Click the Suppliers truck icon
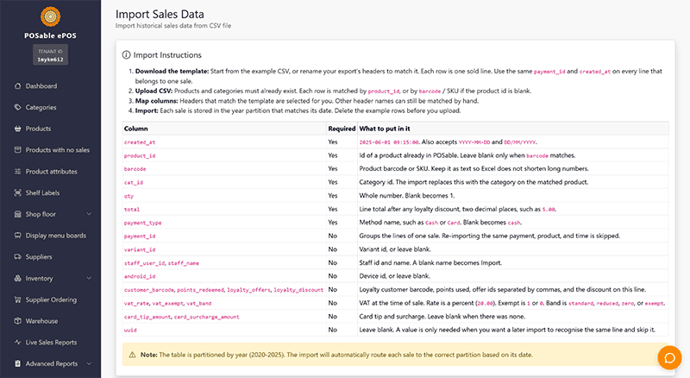Image resolution: width=690 pixels, height=378 pixels. [x=17, y=257]
